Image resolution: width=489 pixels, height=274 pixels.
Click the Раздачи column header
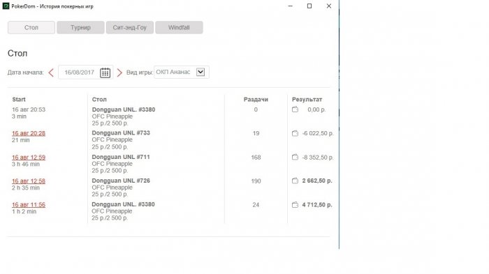256,99
